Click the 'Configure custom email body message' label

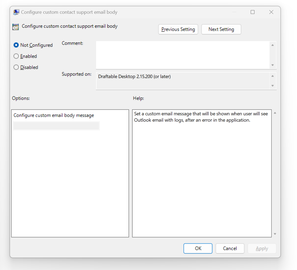53,115
